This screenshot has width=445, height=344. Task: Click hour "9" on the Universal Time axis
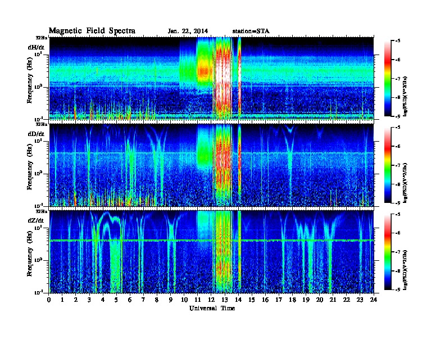coord(170,300)
